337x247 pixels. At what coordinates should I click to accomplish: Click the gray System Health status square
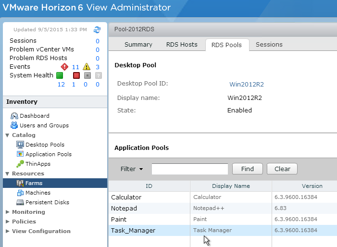click(x=87, y=75)
